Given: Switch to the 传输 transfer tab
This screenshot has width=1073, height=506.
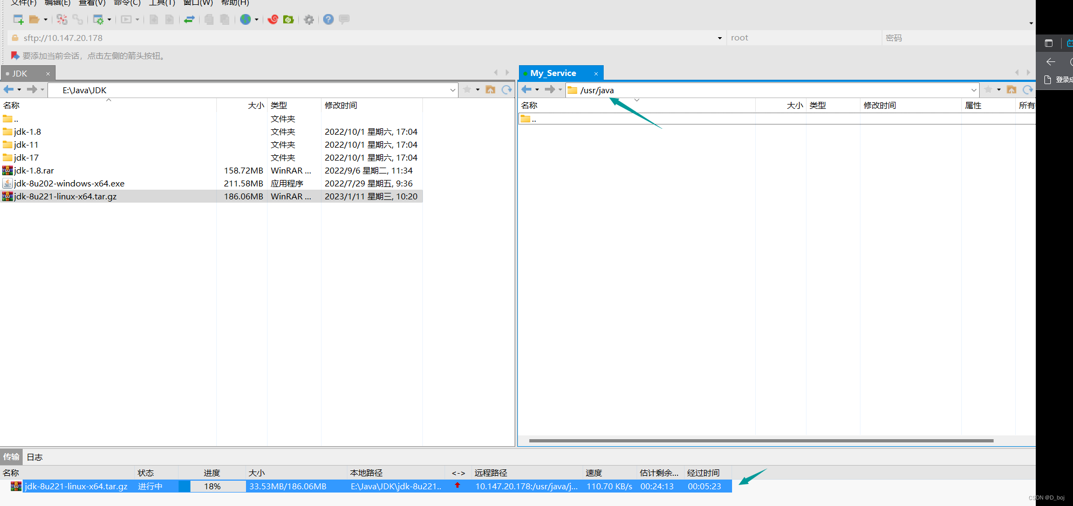Looking at the screenshot, I should coord(11,456).
